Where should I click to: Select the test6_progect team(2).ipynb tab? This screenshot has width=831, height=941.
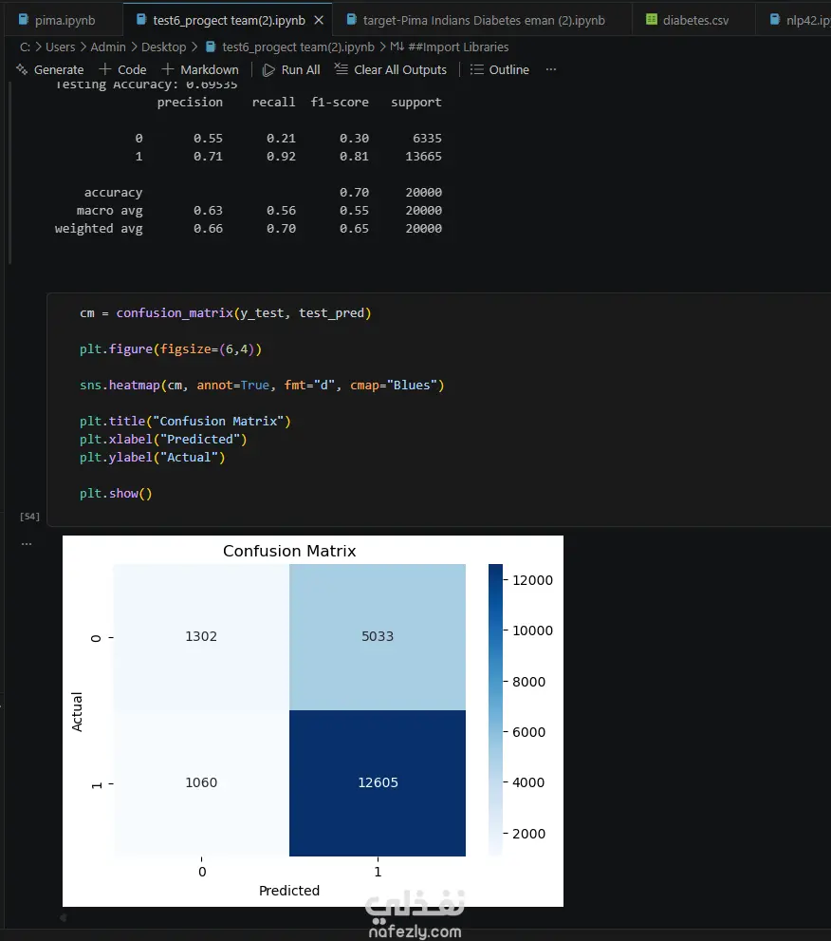(229, 20)
